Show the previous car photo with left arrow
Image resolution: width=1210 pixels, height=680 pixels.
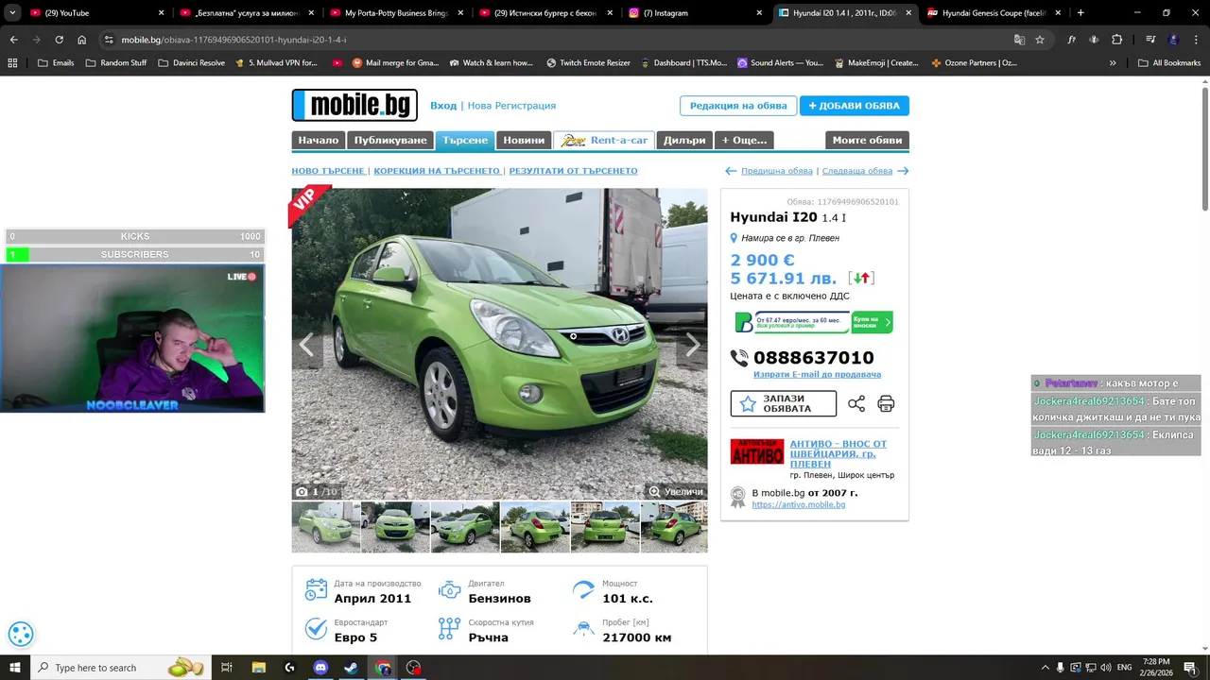(x=306, y=346)
